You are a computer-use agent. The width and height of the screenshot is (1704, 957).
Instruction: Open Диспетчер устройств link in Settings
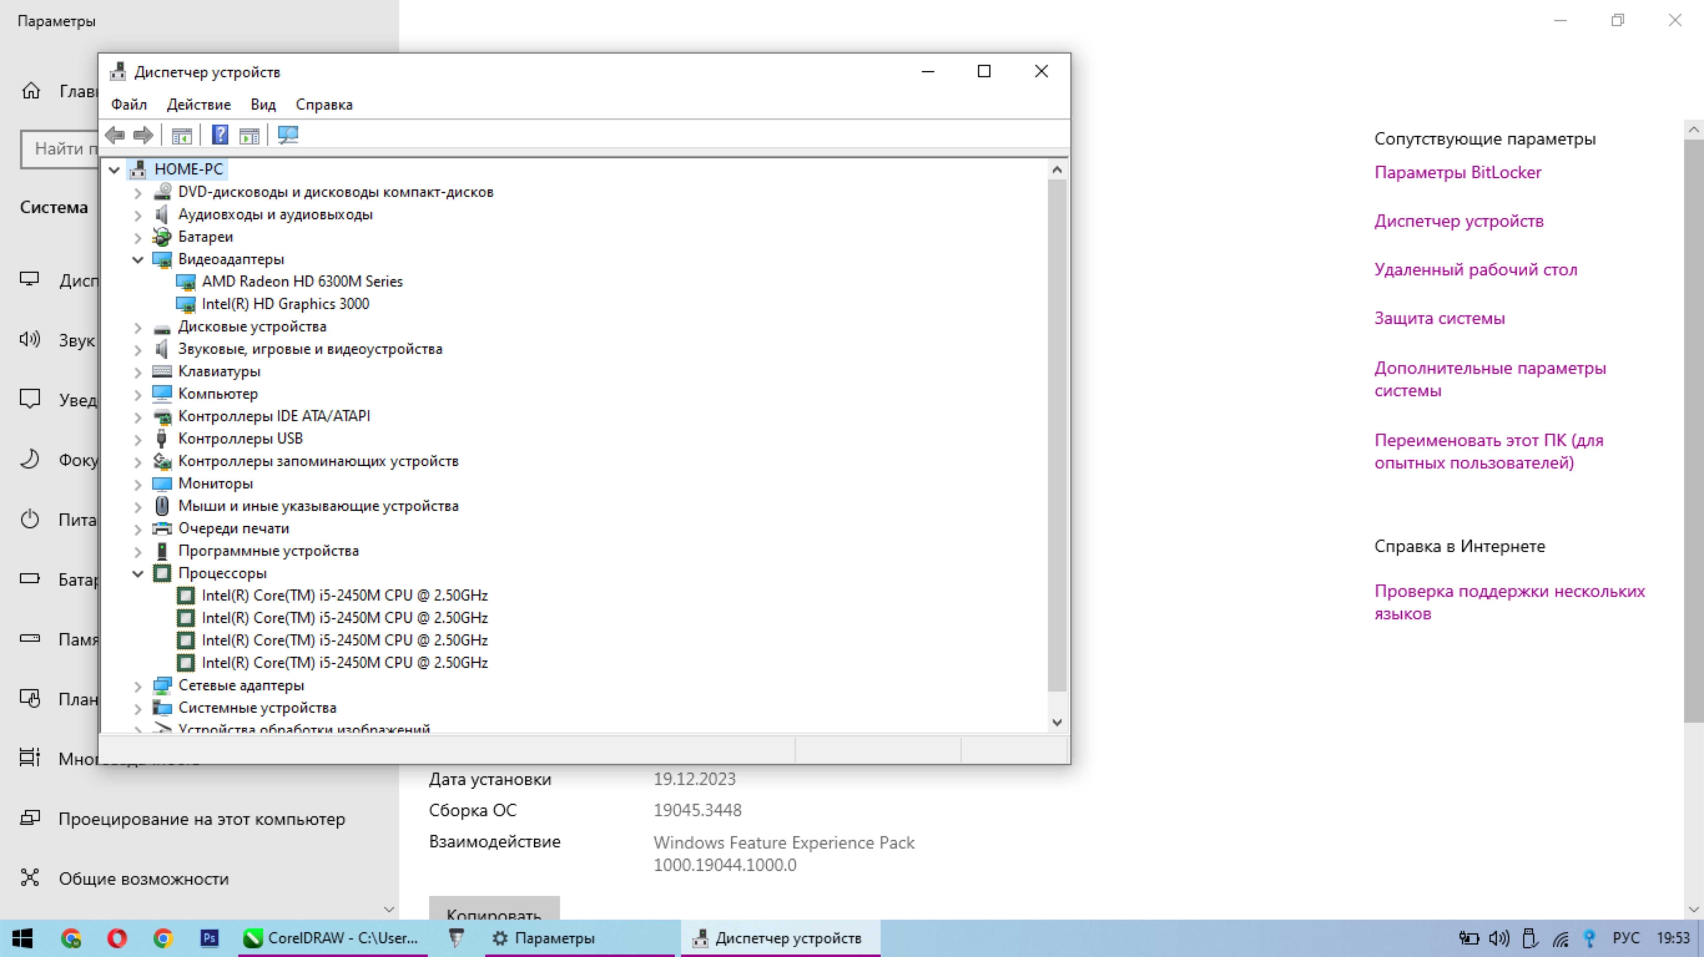(1459, 221)
